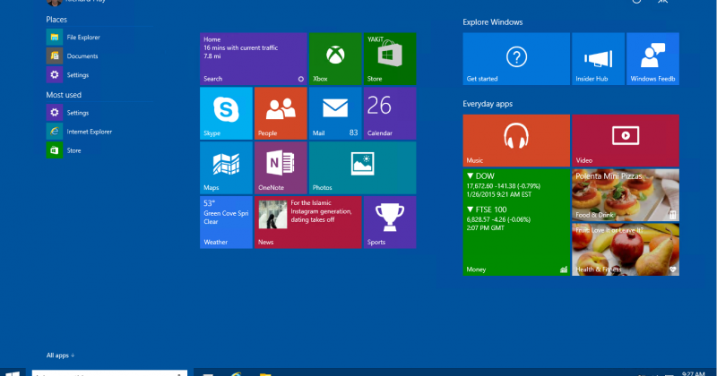Open the Calendar tile showing 26

coord(390,114)
